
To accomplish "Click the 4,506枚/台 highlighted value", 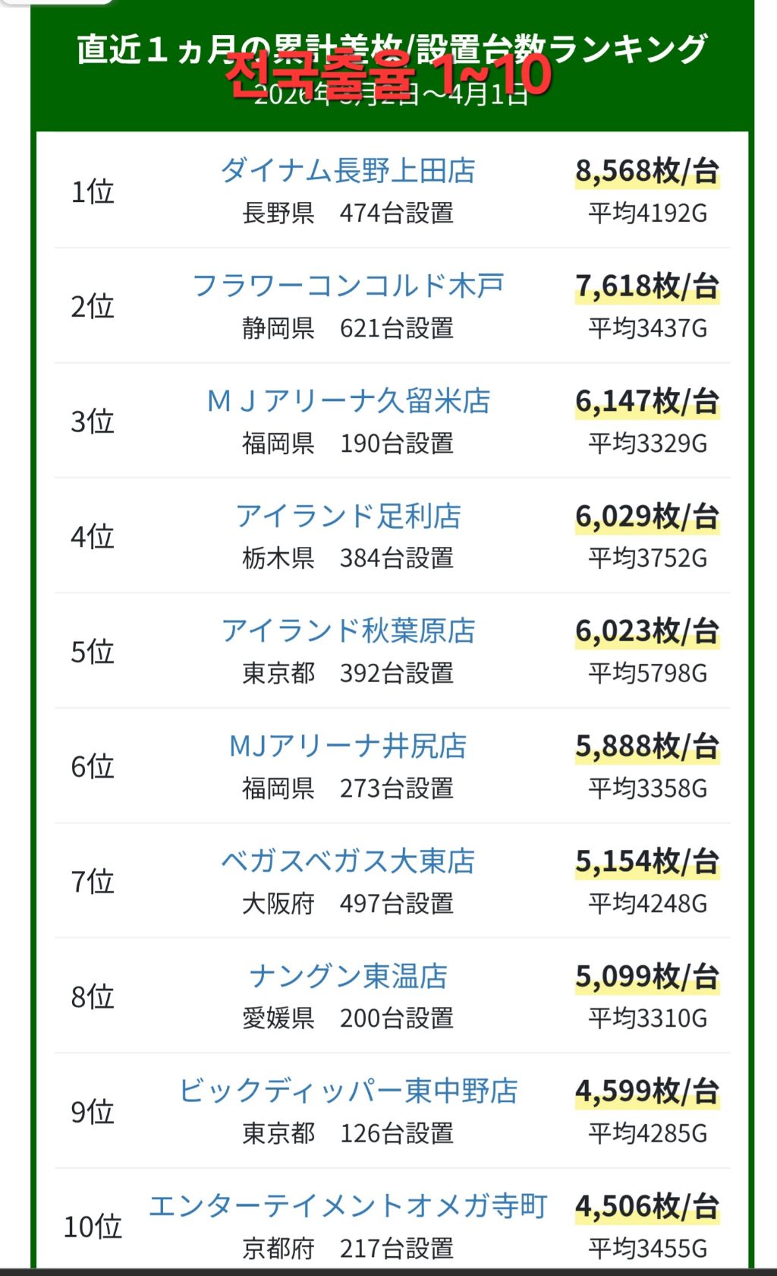I will point(647,1207).
